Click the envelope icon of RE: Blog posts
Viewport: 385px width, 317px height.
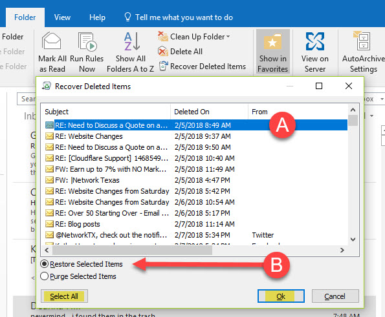[x=49, y=224]
